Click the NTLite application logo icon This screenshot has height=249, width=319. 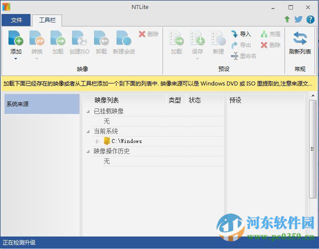point(6,7)
